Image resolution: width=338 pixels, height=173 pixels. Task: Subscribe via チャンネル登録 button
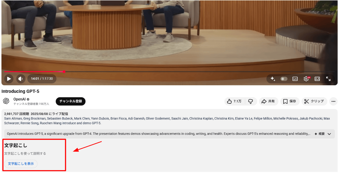71,101
